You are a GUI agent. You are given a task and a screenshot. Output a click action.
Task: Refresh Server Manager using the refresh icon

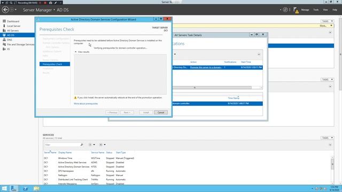click(285, 10)
